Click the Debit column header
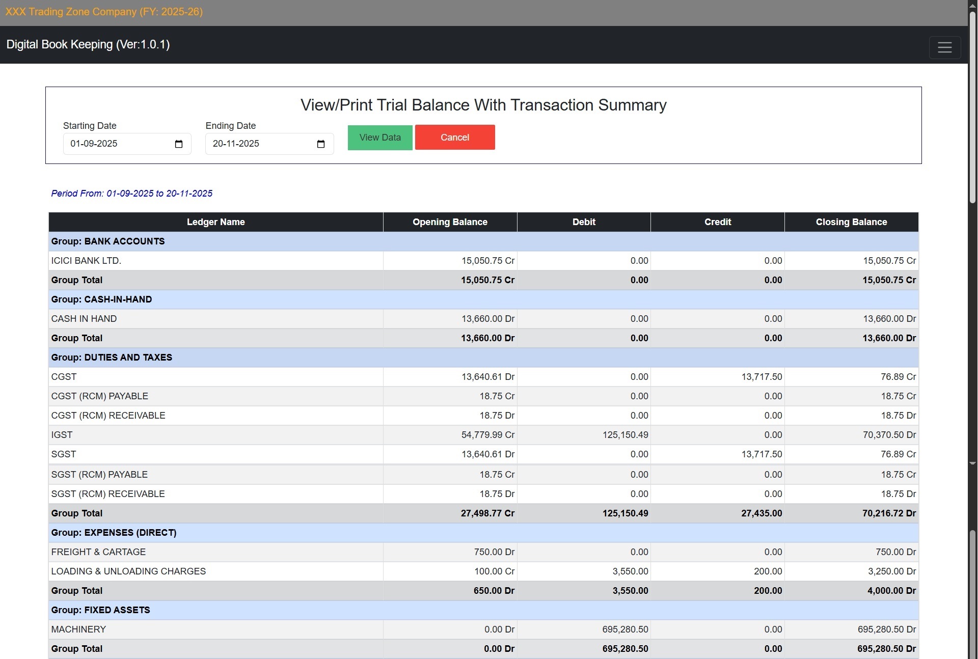 tap(584, 222)
